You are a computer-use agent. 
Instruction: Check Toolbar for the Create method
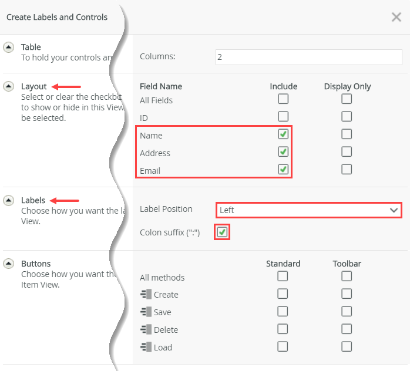tap(347, 294)
